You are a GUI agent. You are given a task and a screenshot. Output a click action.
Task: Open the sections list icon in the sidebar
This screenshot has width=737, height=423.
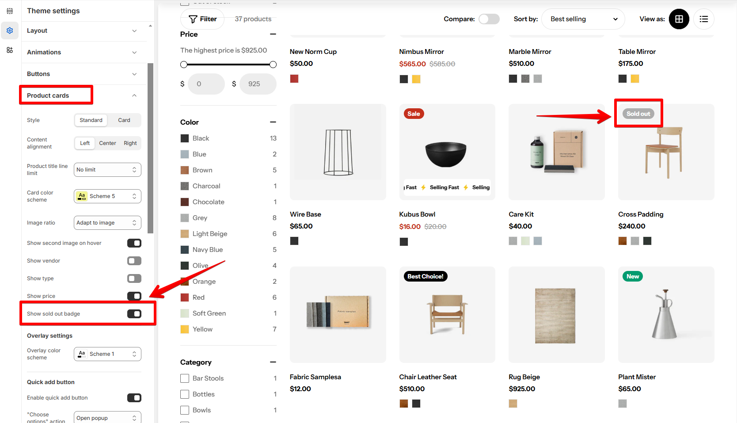coord(10,11)
